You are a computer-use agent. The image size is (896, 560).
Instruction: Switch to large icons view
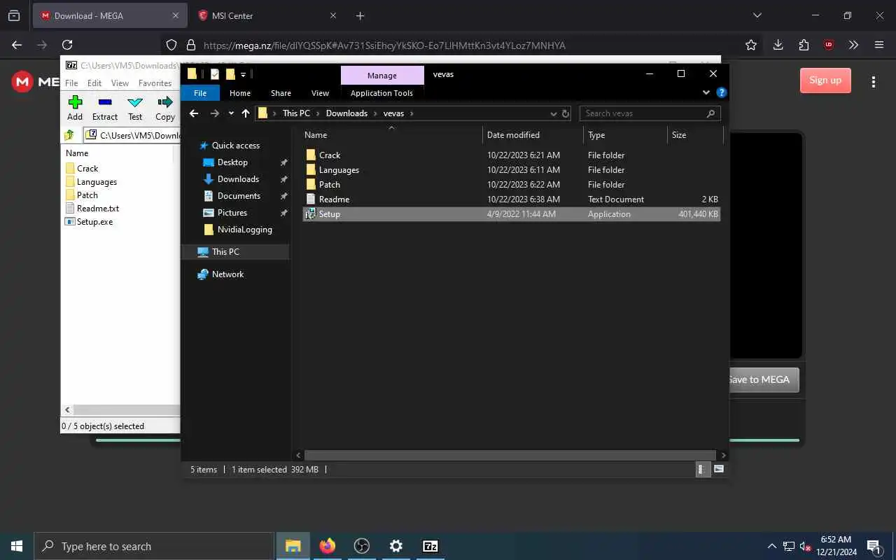[x=718, y=470]
